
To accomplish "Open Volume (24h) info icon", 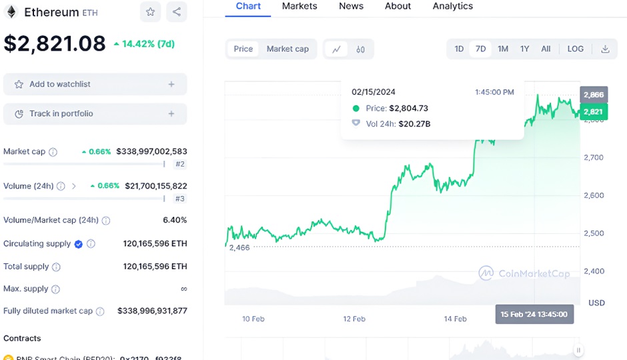I will click(x=61, y=186).
